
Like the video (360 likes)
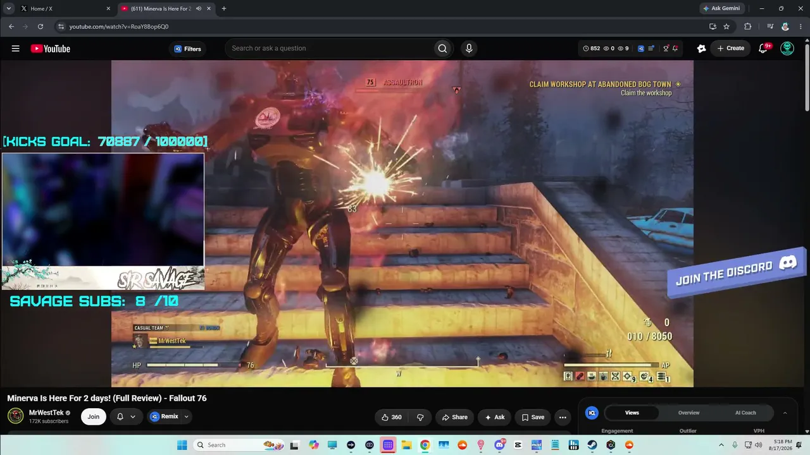tap(392, 417)
